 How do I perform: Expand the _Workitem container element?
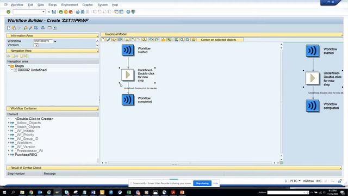pos(9,143)
